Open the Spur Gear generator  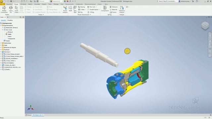pyautogui.click(x=75, y=9)
